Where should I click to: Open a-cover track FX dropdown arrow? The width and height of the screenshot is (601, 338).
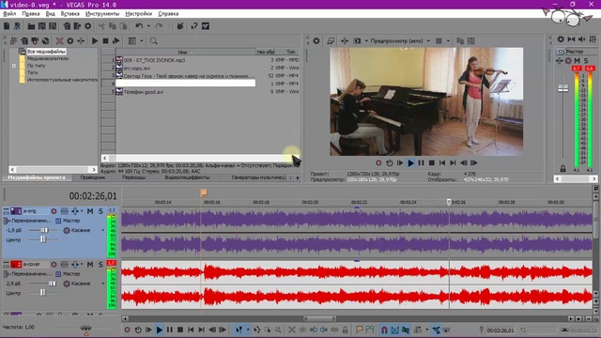82,265
